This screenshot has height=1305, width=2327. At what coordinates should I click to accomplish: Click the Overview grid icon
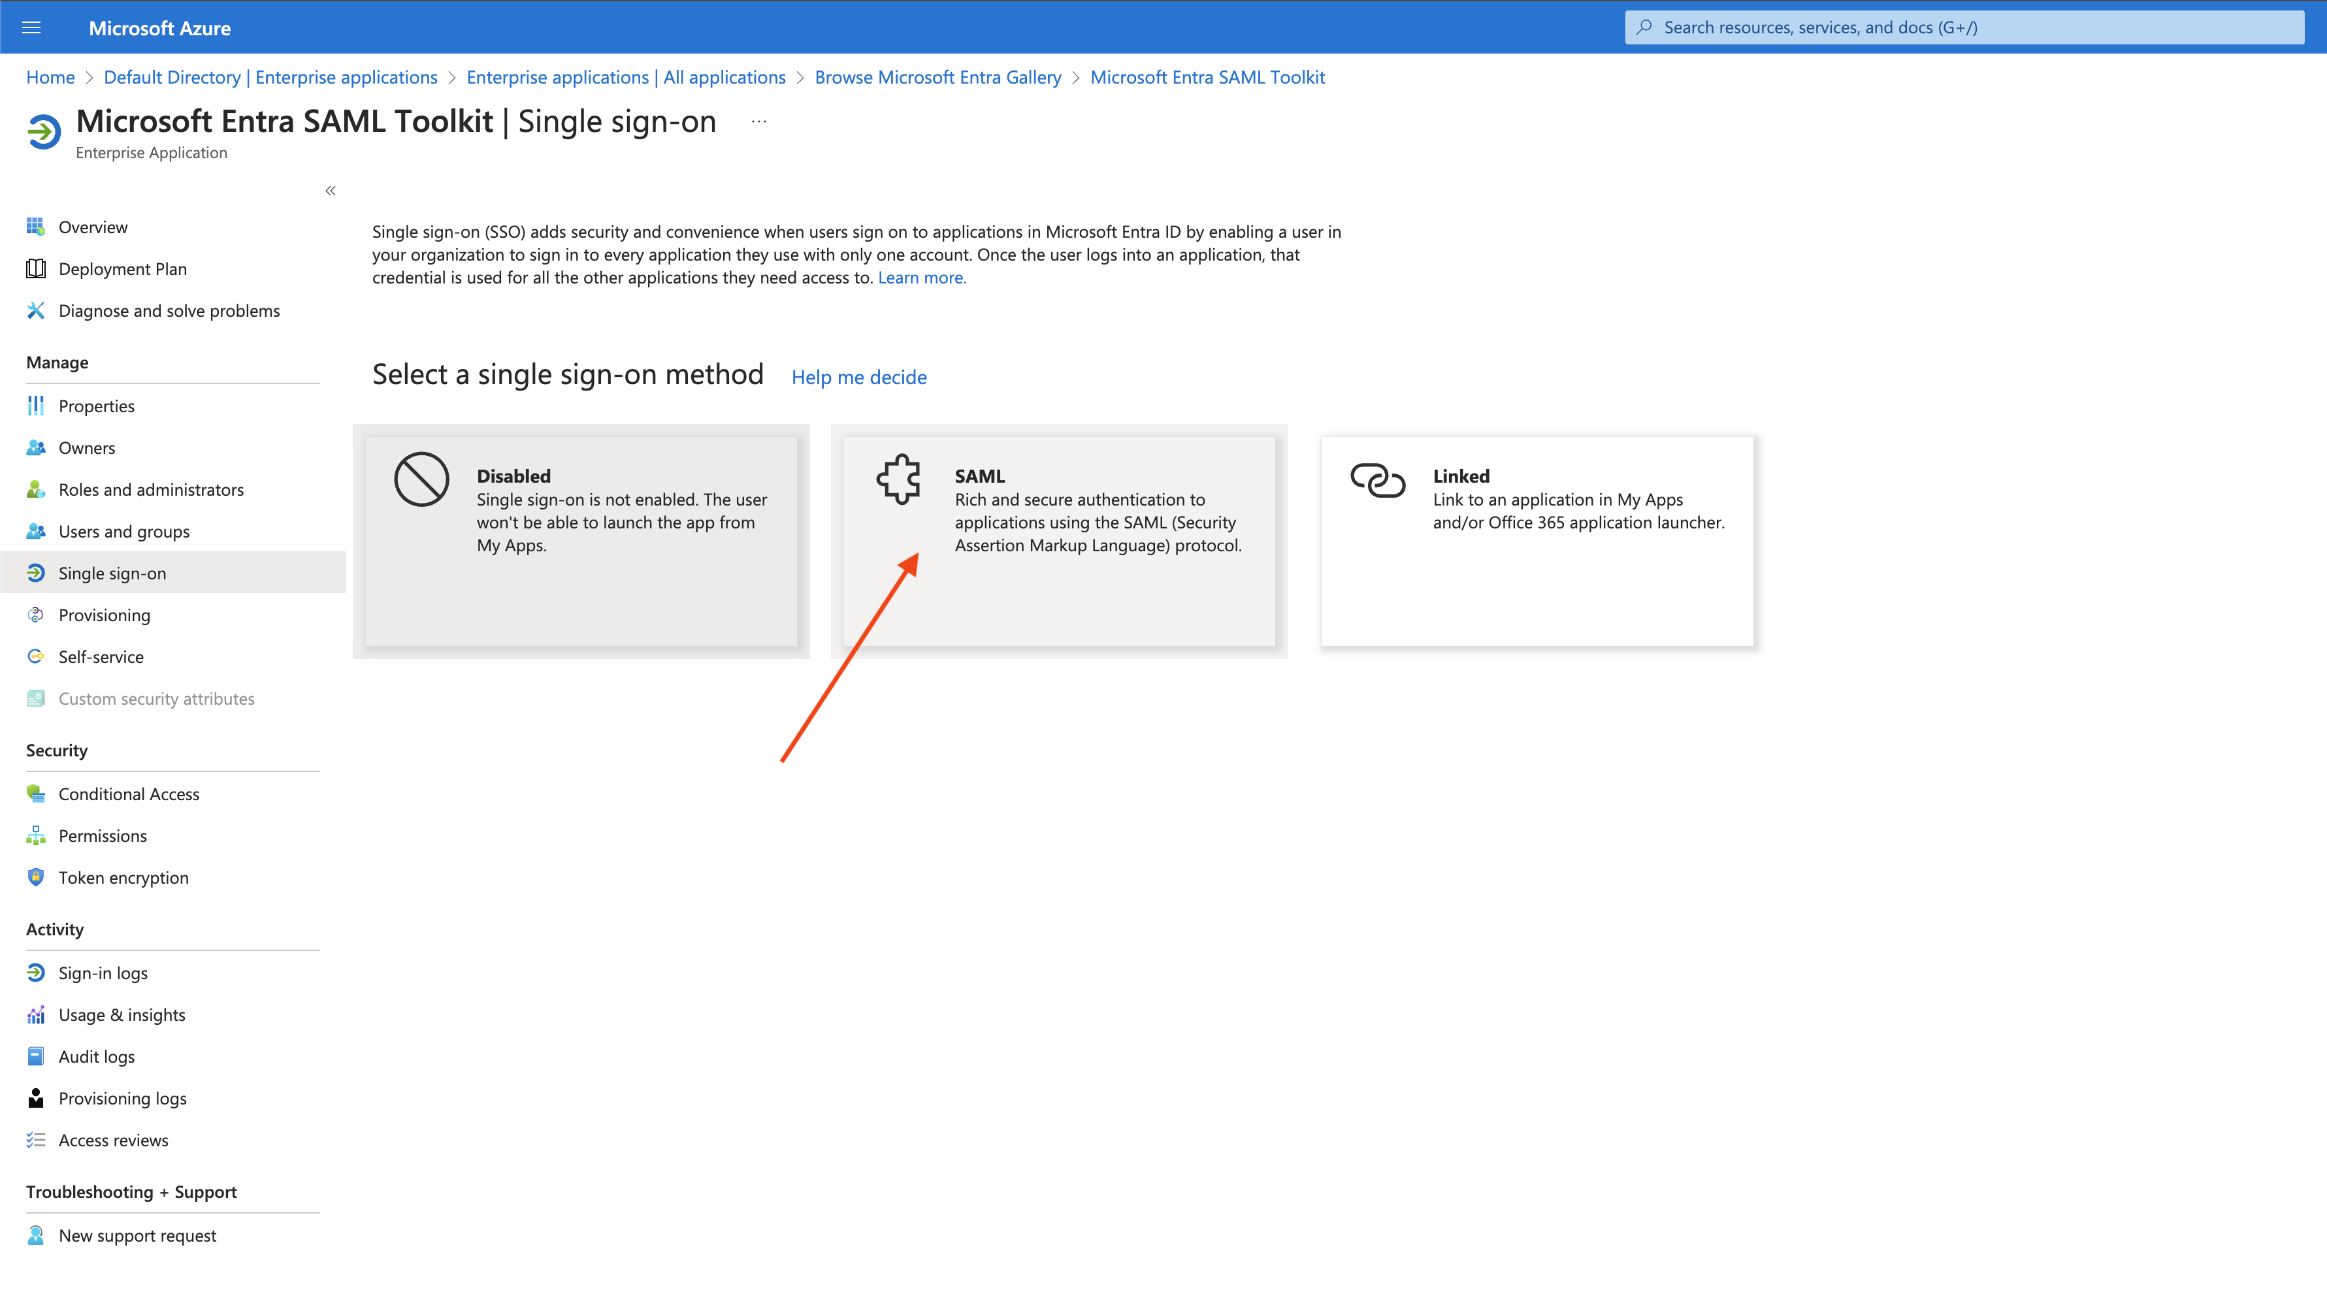point(36,227)
